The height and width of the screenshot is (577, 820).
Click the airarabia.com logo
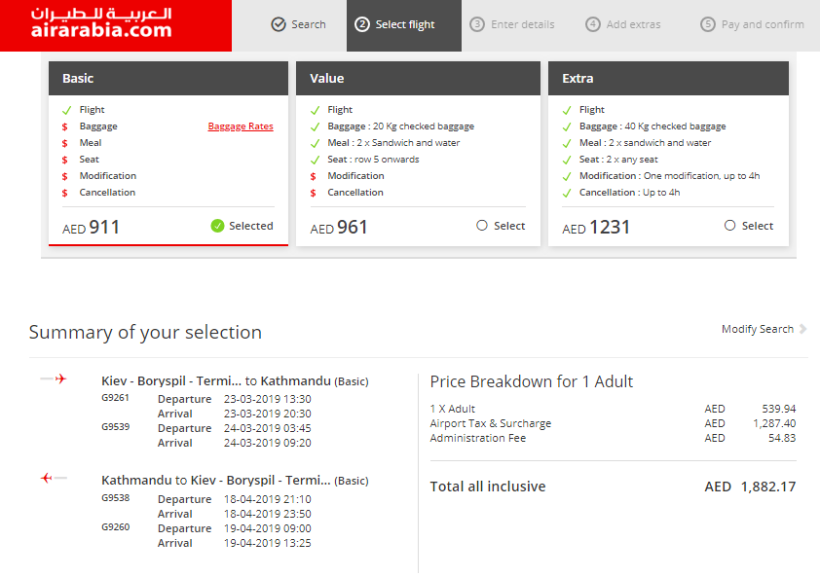(101, 23)
